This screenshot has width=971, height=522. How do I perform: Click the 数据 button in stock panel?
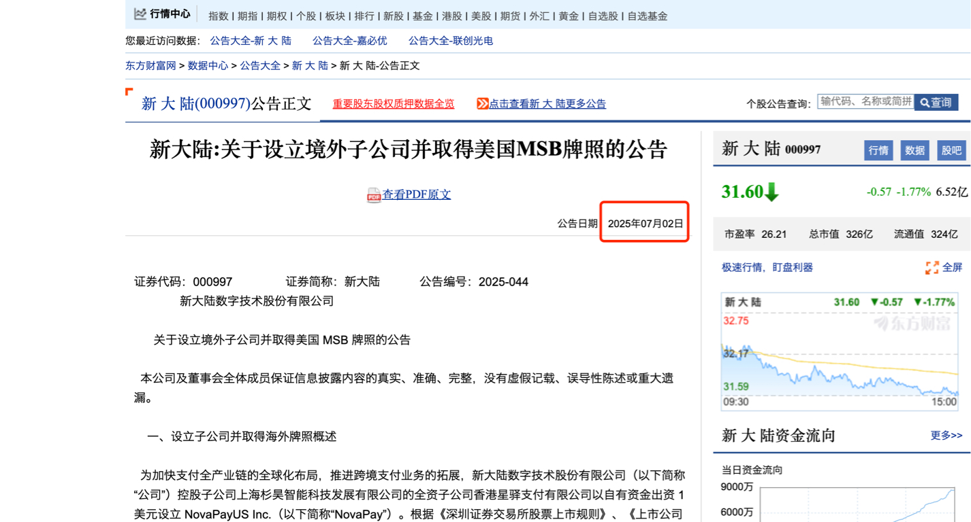915,150
